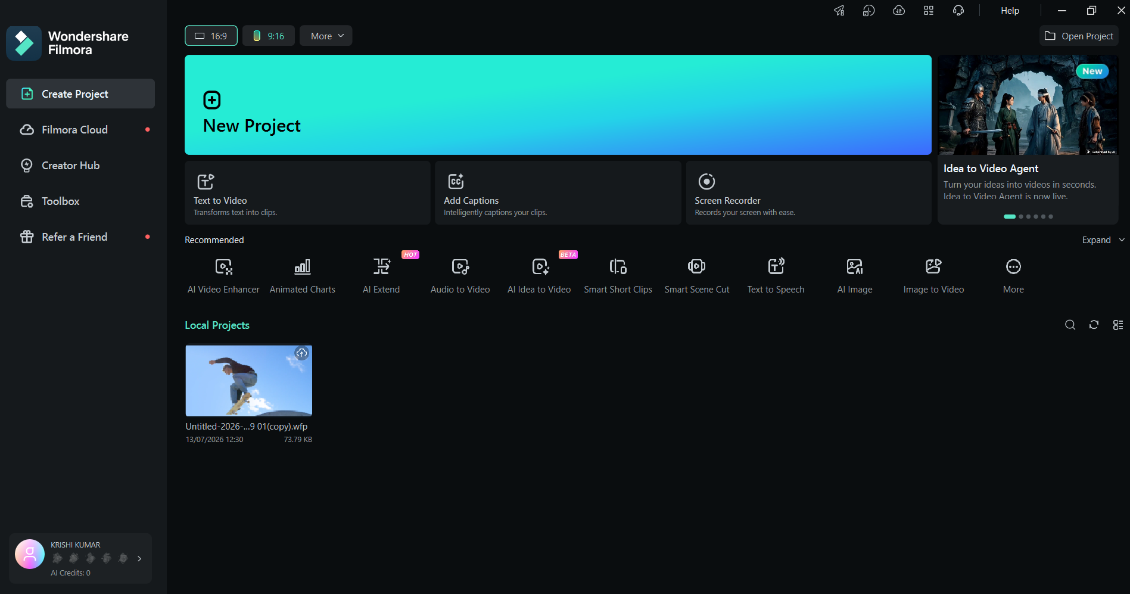Open Refer a Friend page
This screenshot has height=594, width=1130.
[x=80, y=237]
